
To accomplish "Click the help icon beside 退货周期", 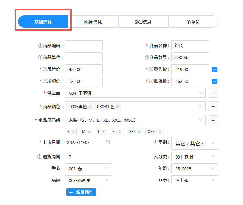I will 39,156.
